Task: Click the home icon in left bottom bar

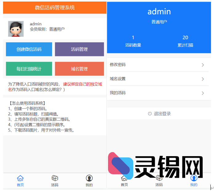Action: point(20,178)
